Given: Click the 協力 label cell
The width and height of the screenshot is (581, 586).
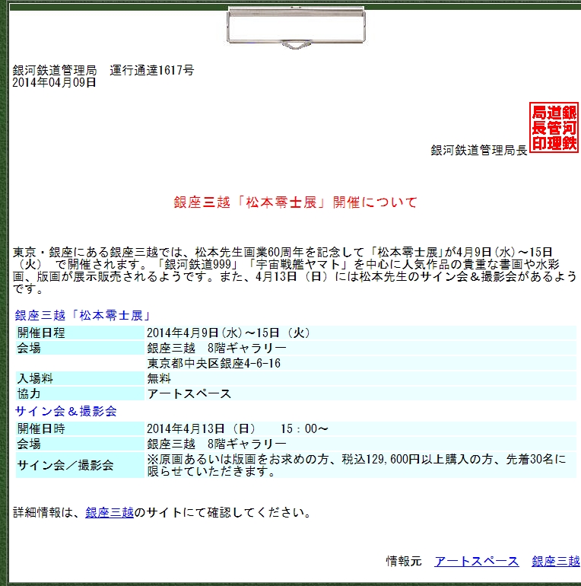Looking at the screenshot, I should coord(80,393).
